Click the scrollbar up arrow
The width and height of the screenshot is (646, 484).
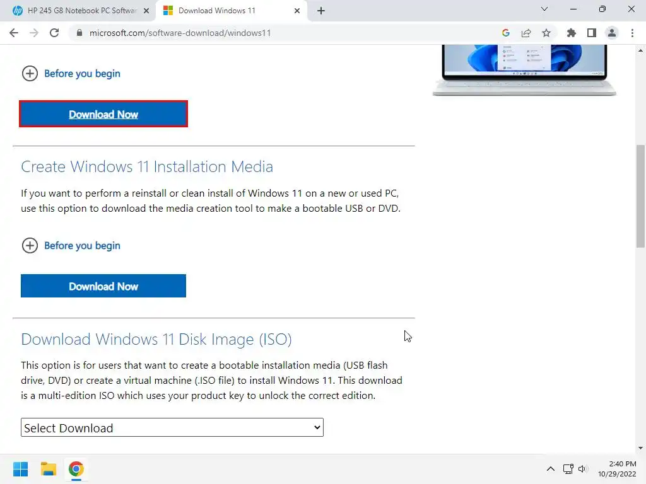point(640,50)
